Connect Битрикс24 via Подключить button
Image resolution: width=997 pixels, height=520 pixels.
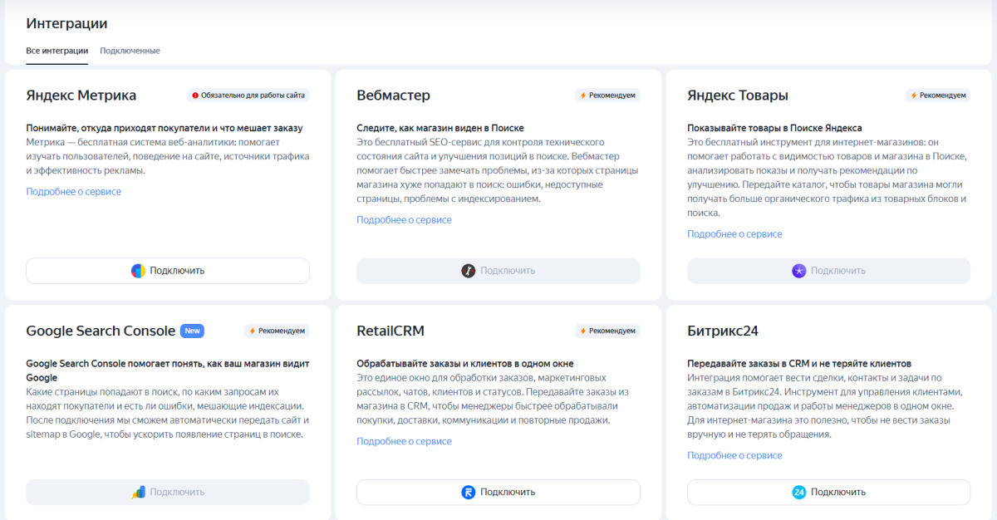[828, 492]
